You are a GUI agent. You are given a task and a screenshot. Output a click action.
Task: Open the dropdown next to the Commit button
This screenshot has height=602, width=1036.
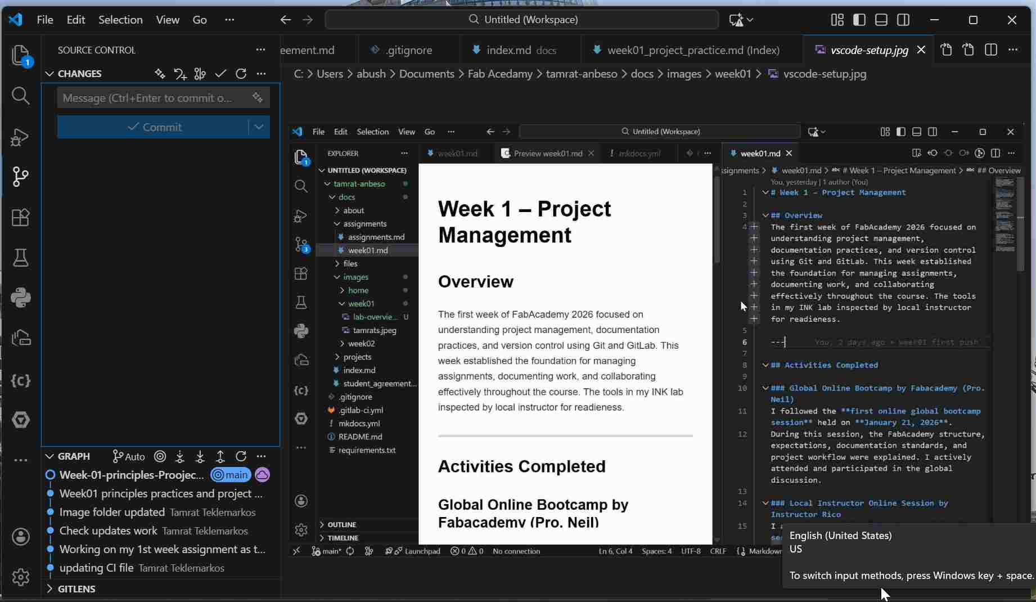coord(259,127)
